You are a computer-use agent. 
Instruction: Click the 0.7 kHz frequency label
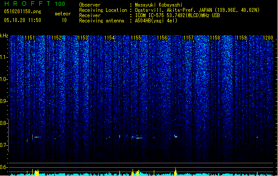4,145
